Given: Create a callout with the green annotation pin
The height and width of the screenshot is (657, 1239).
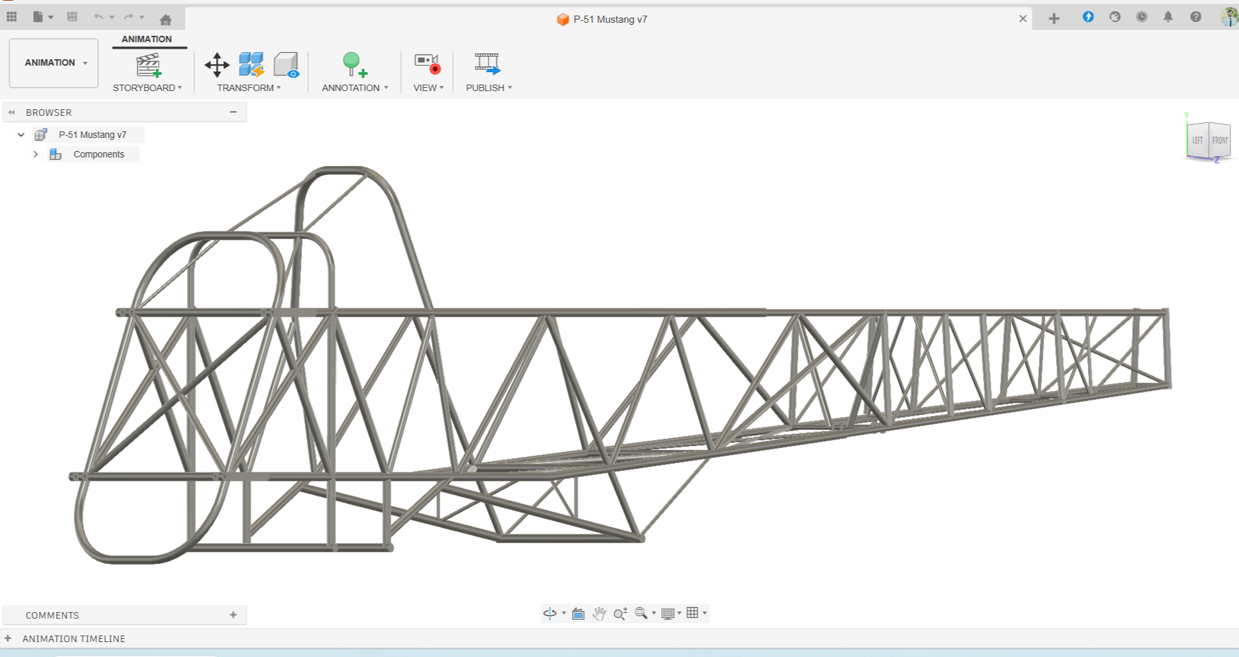Looking at the screenshot, I should click(x=354, y=65).
